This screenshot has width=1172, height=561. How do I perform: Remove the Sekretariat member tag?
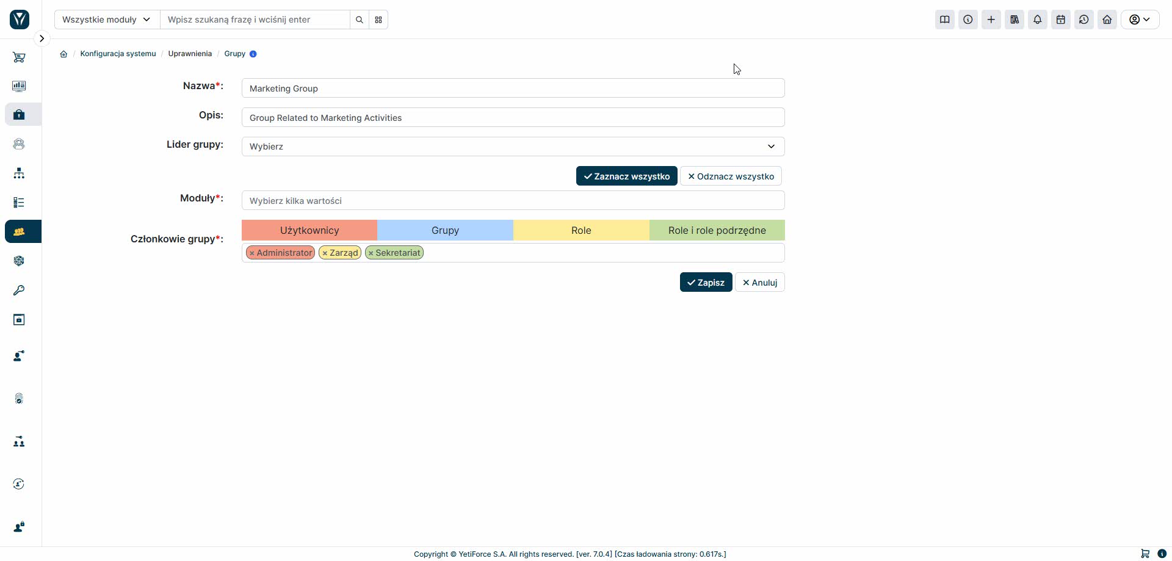pyautogui.click(x=371, y=253)
